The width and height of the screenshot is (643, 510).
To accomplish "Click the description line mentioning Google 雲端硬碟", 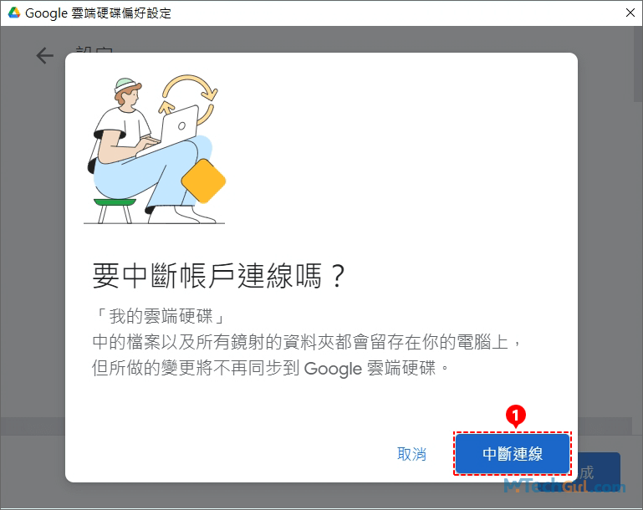I will point(271,368).
